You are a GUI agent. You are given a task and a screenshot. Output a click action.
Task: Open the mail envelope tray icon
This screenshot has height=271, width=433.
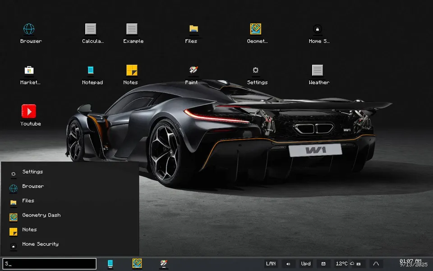[x=323, y=264]
